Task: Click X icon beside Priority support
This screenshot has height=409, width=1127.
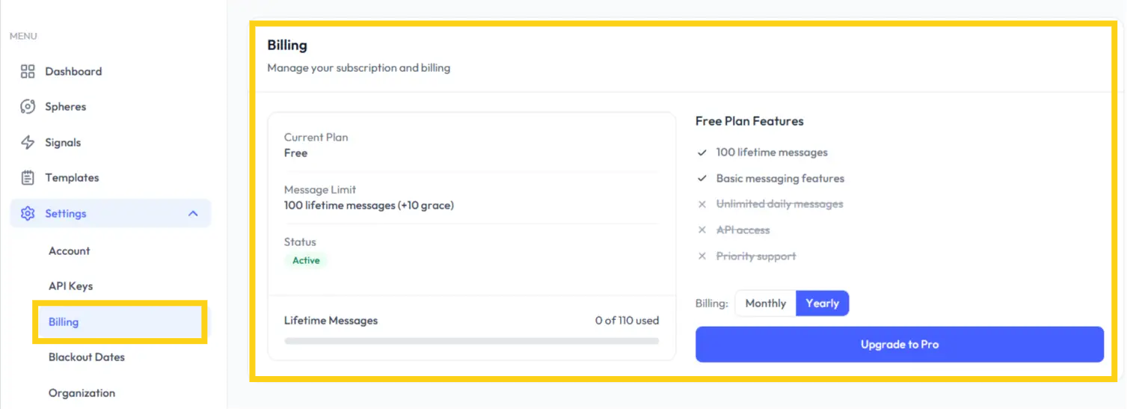Action: (702, 256)
